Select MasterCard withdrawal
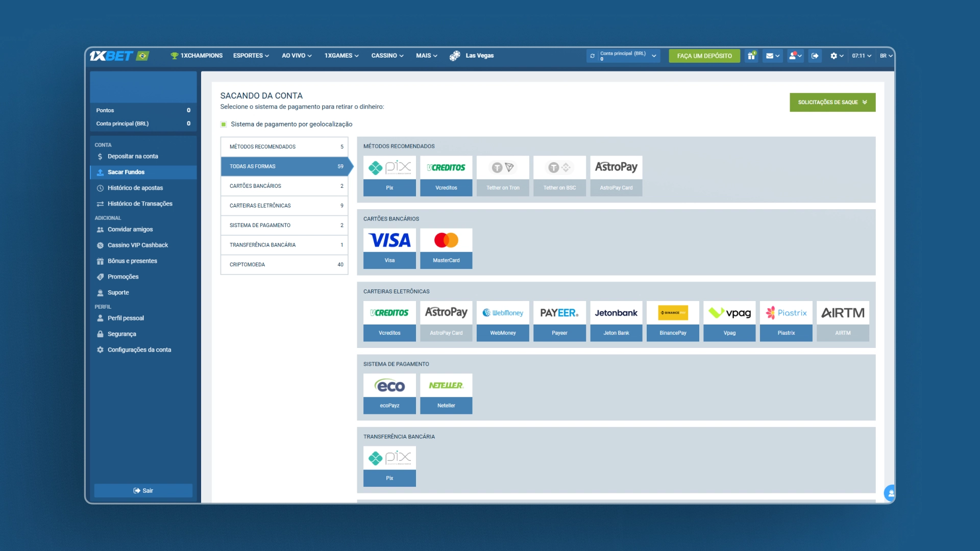Viewport: 980px width, 551px height. pos(446,248)
